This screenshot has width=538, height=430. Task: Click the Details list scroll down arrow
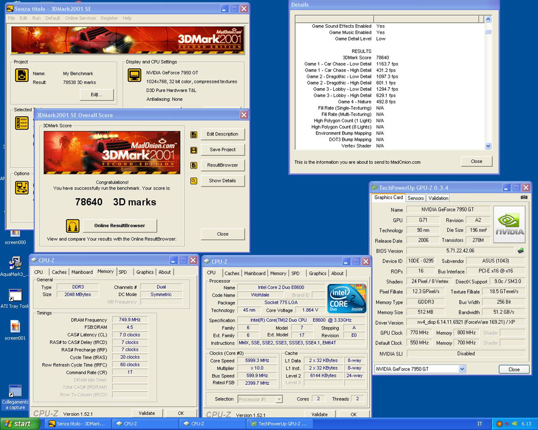pos(488,146)
